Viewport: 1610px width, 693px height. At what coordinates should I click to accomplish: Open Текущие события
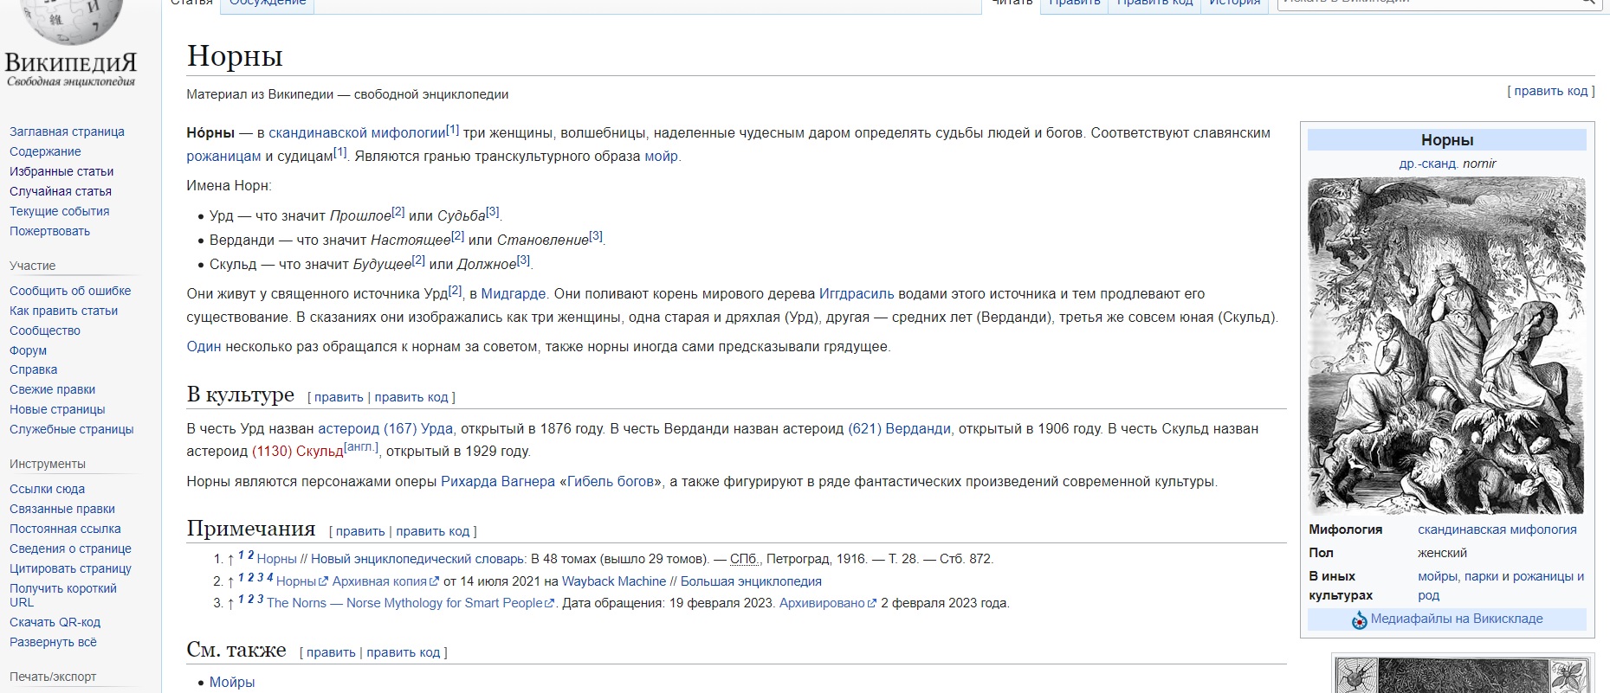point(60,211)
